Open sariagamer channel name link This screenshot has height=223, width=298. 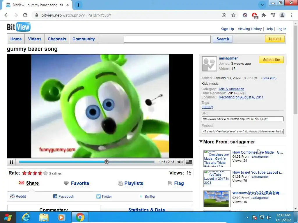click(228, 58)
